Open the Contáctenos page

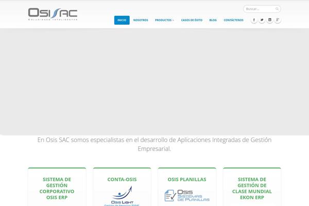[x=233, y=20]
